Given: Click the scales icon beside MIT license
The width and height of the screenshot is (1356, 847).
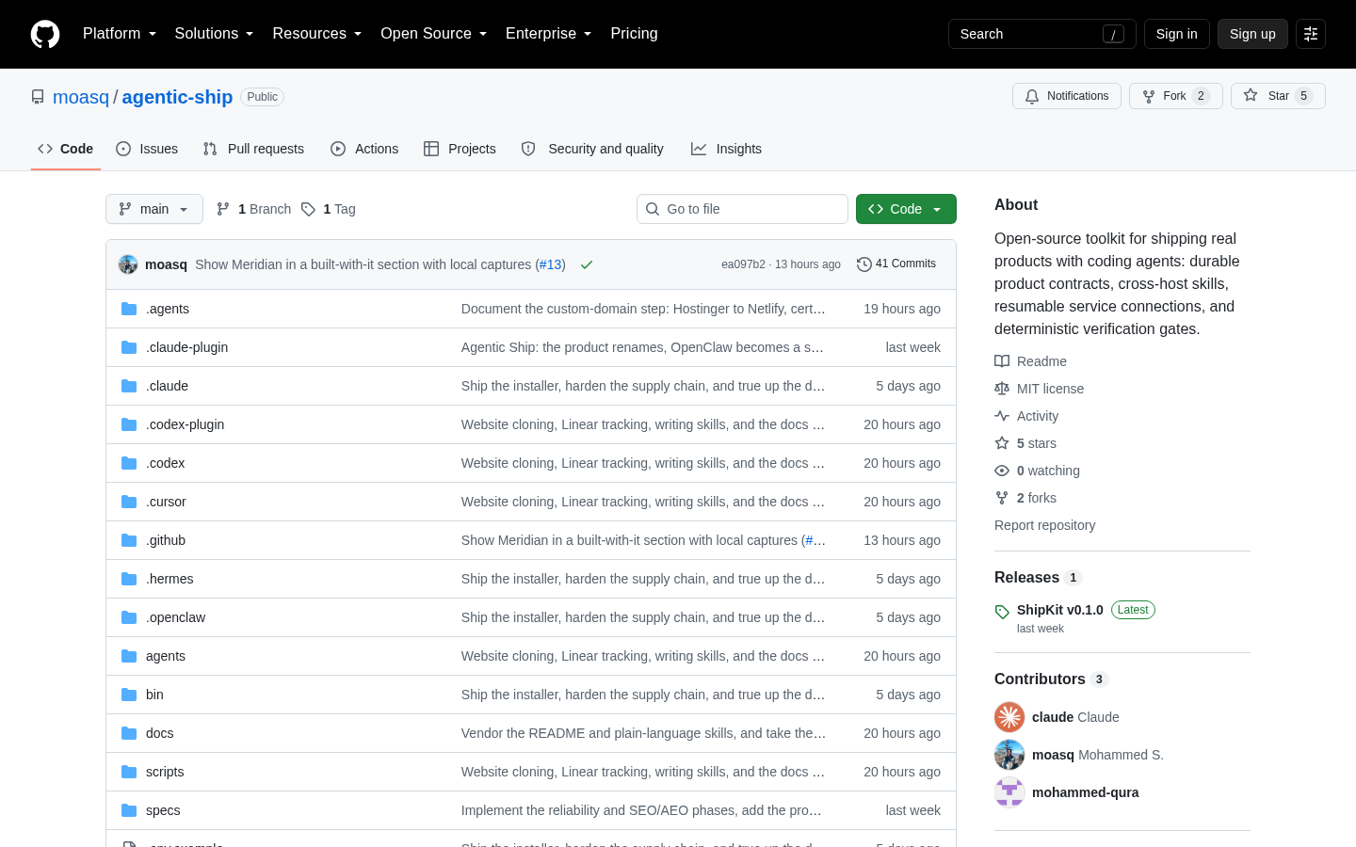Looking at the screenshot, I should tap(1002, 389).
